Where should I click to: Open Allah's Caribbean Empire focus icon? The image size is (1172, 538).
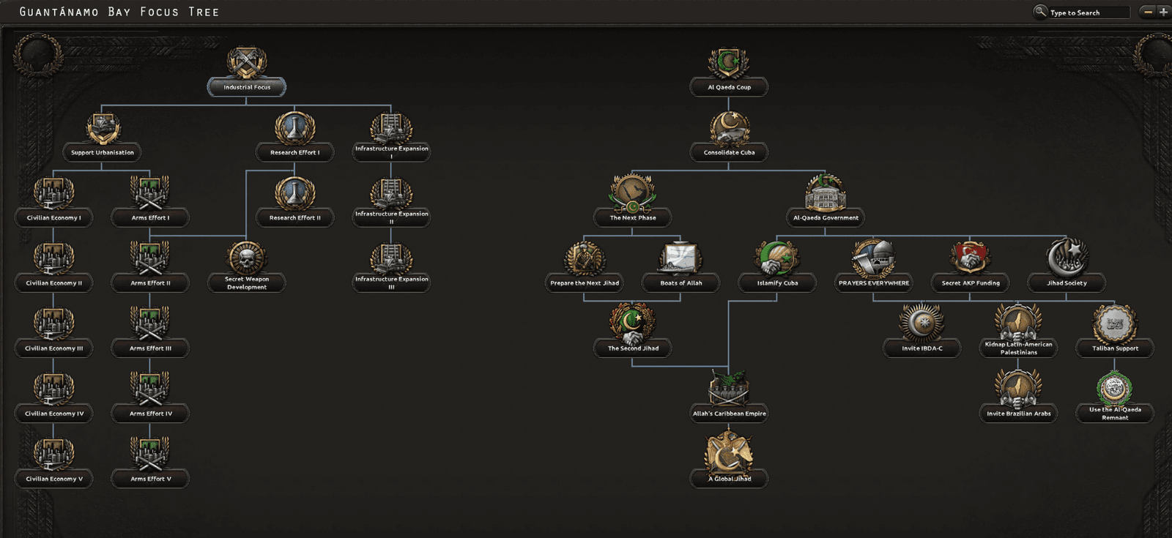pos(729,389)
